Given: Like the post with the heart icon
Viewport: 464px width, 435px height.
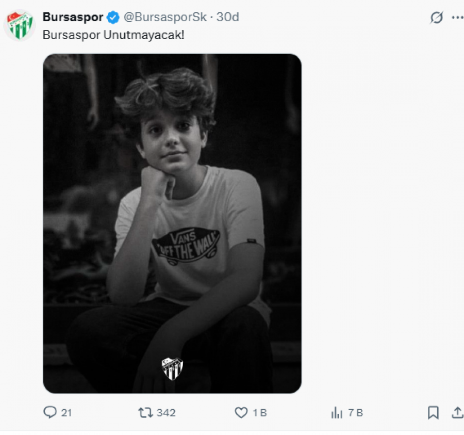Looking at the screenshot, I should (241, 412).
